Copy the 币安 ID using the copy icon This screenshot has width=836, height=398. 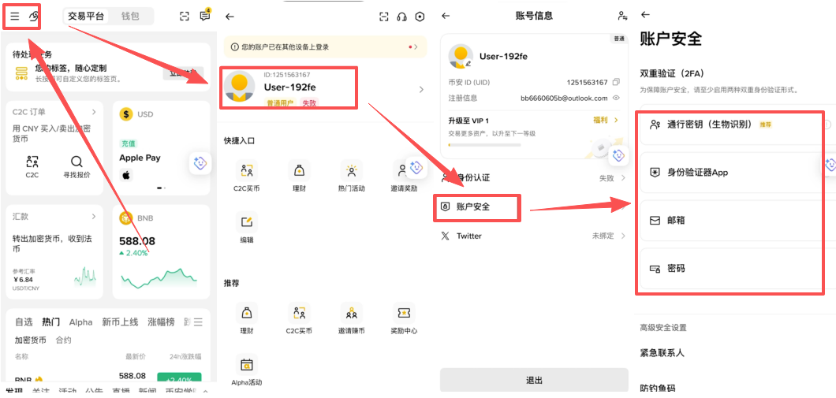coord(616,82)
